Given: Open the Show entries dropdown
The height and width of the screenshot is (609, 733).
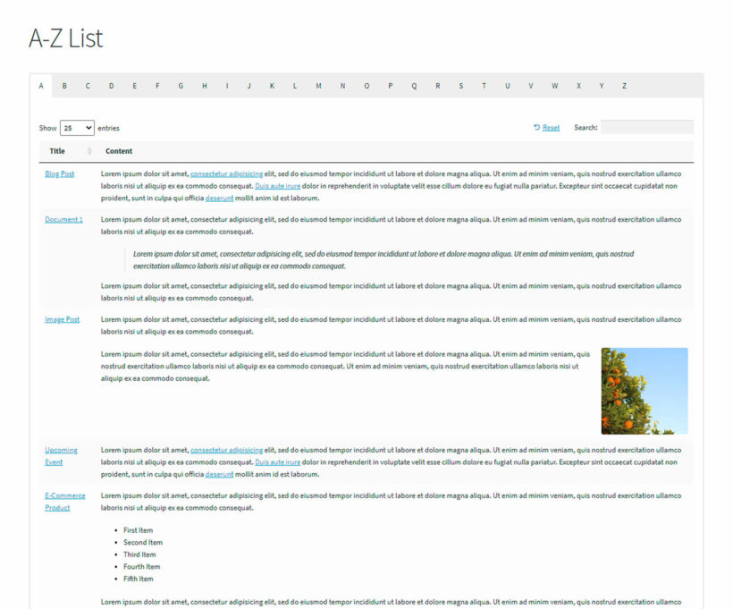Looking at the screenshot, I should 77,127.
